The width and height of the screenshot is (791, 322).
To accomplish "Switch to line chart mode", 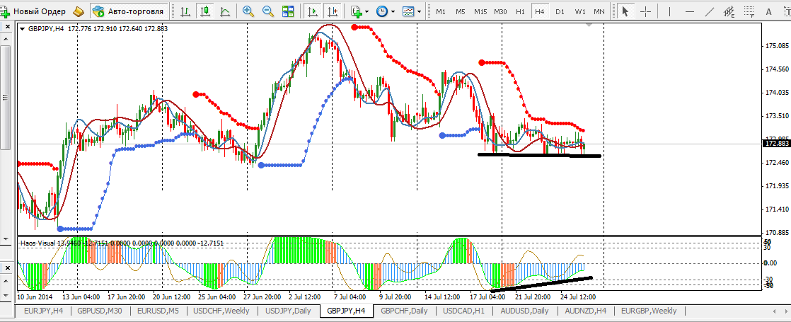I will point(225,11).
